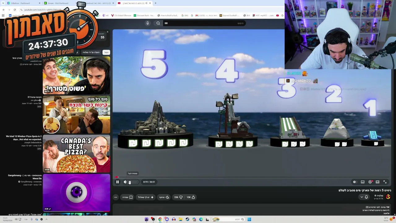Open the 'Canada's Best Pizza?' video thumbnail
This screenshot has height=223, width=396.
76,154
